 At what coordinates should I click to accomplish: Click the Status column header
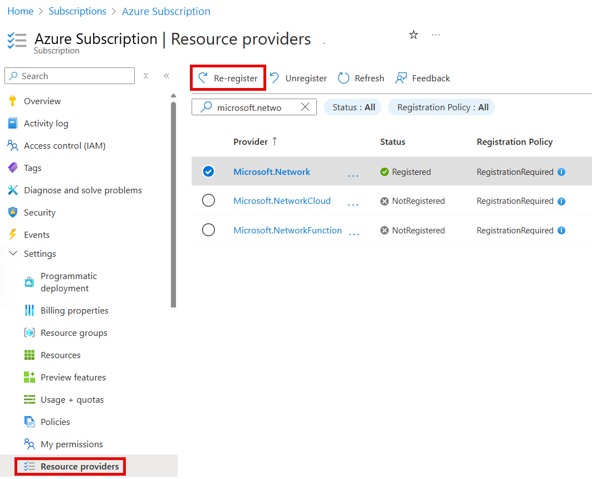pyautogui.click(x=393, y=142)
